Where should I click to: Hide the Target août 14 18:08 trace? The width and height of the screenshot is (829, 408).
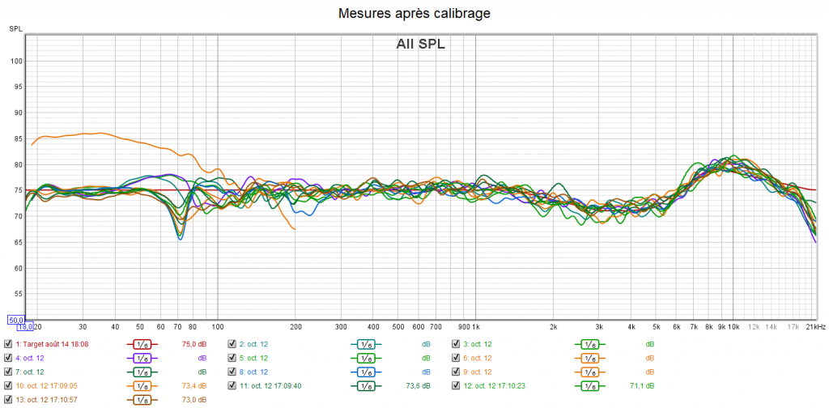[8, 344]
